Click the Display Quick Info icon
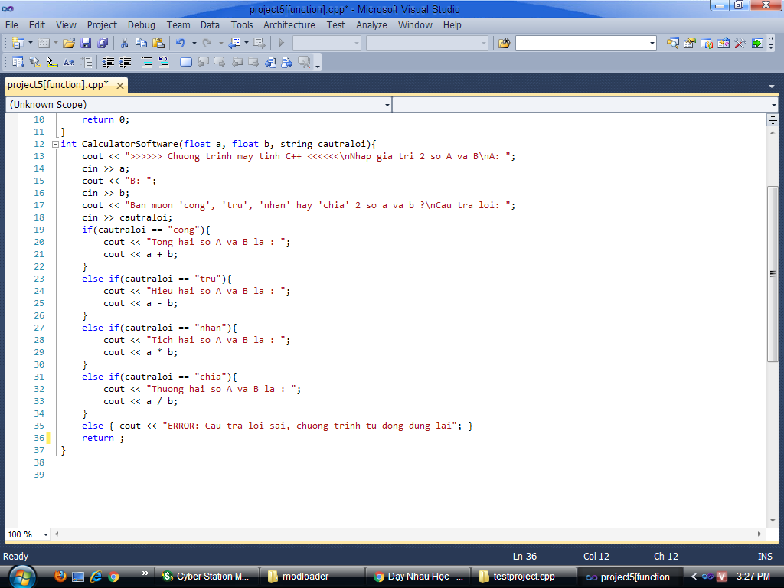The width and height of the screenshot is (784, 588). 52,63
